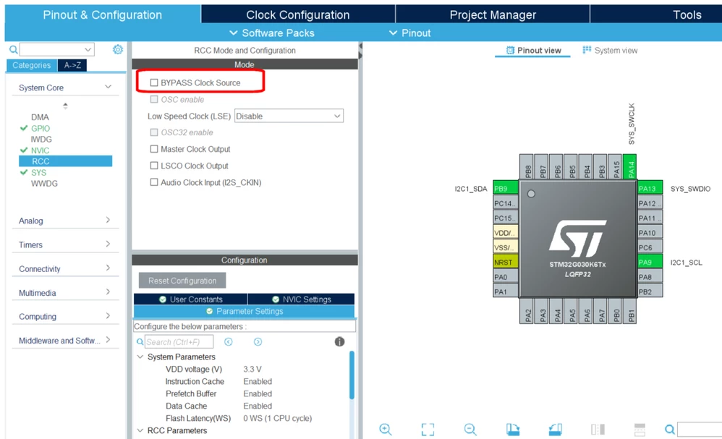Collapse RCC Parameters group
The image size is (722, 439).
point(140,430)
